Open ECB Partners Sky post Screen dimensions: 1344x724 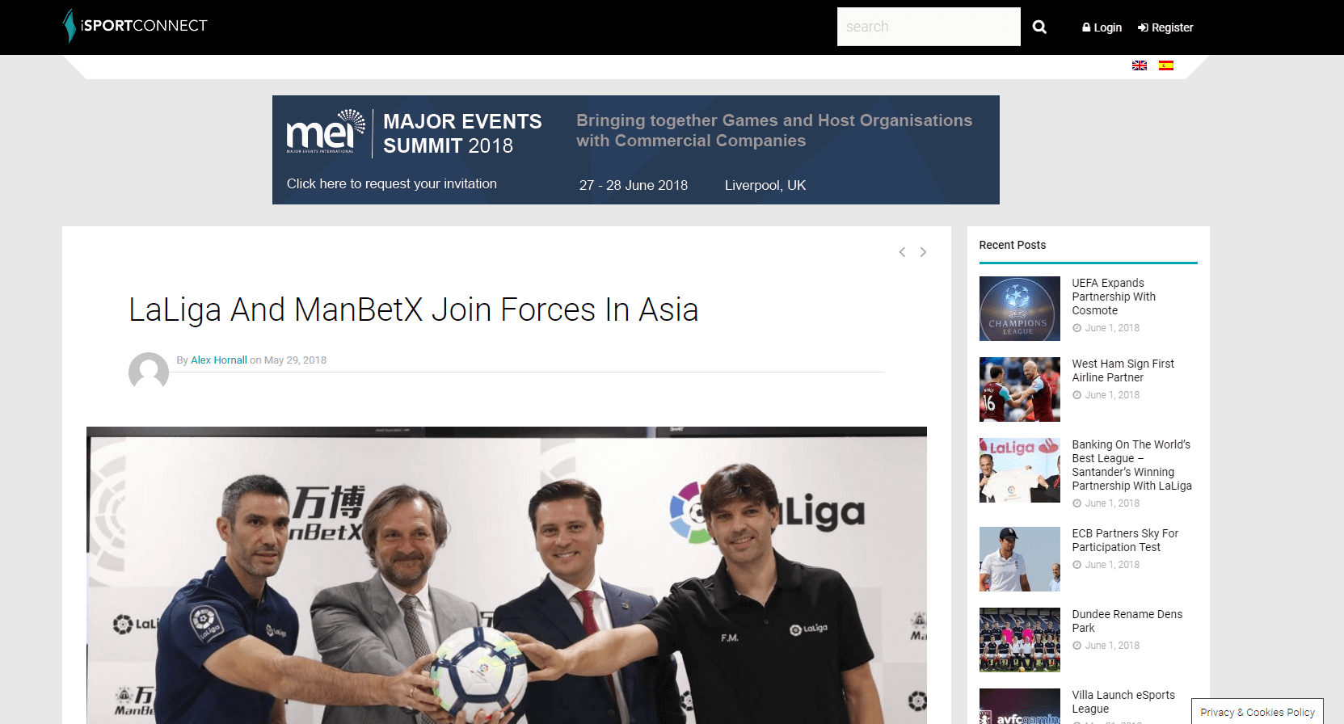[x=1124, y=540]
